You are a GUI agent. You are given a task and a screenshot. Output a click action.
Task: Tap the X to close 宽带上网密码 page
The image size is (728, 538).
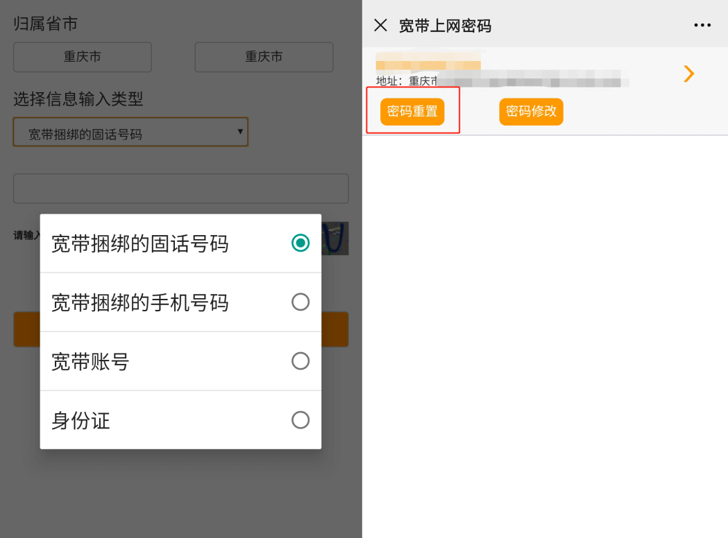(x=380, y=24)
